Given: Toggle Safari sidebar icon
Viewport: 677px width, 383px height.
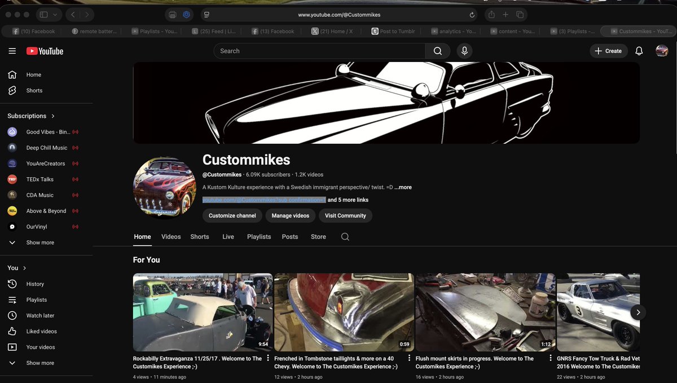Looking at the screenshot, I should click(x=43, y=15).
